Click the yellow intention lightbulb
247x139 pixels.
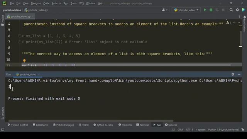coord(24,61)
